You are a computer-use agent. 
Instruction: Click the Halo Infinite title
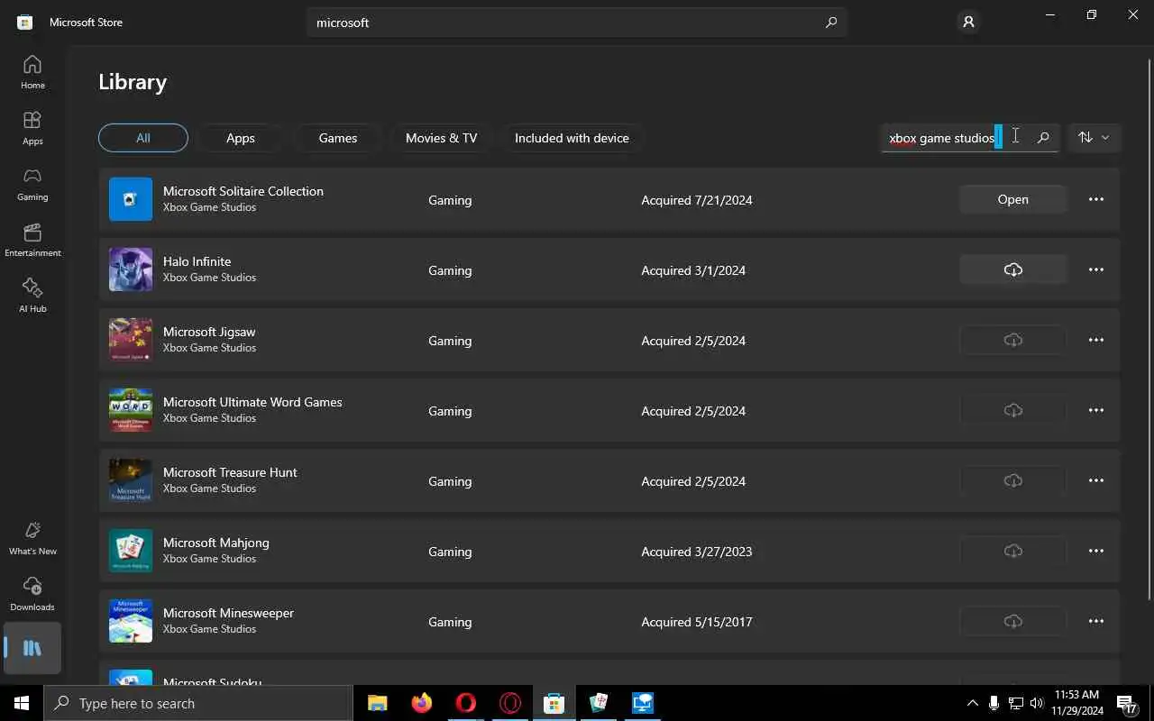click(x=197, y=261)
